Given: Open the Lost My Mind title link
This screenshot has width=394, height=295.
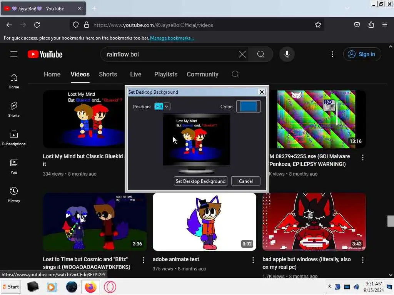Looking at the screenshot, I should click(83, 160).
